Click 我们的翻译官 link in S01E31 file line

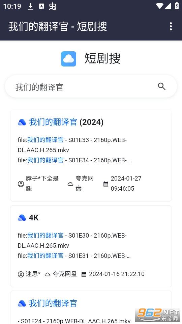pyautogui.click(x=45, y=255)
